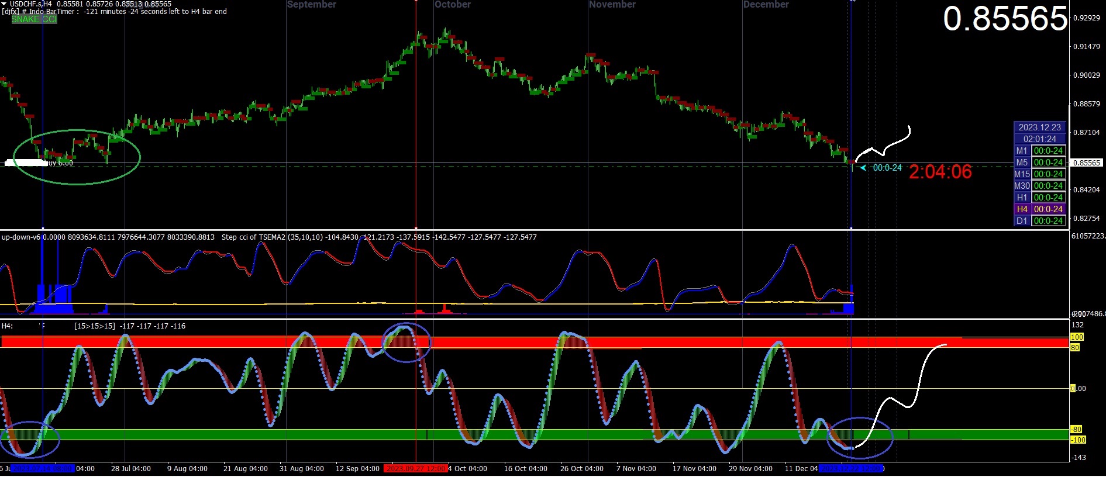Activate the H1 timeframe button
Viewport: 1106px width, 477px height.
tap(1022, 198)
